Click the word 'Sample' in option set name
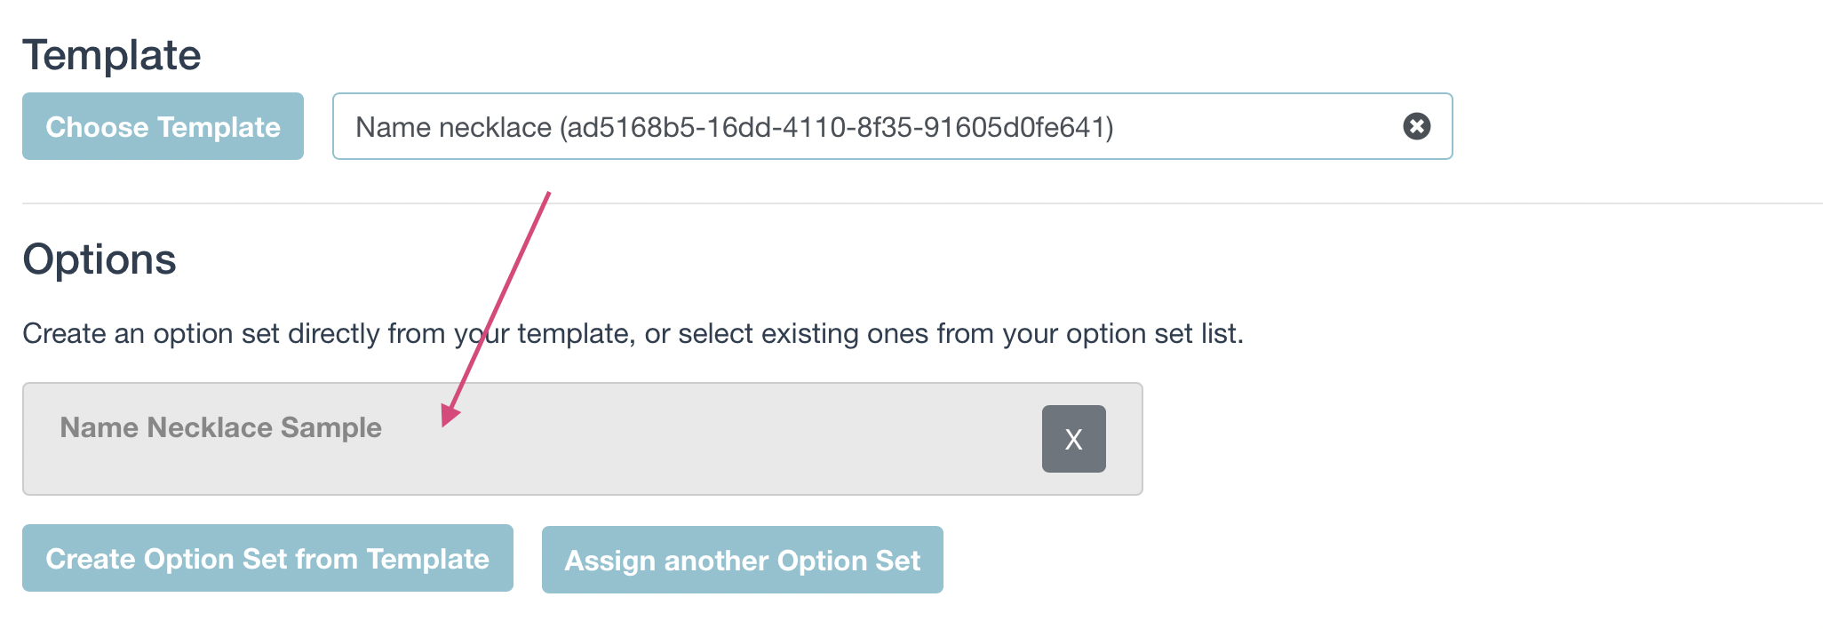 coord(330,427)
